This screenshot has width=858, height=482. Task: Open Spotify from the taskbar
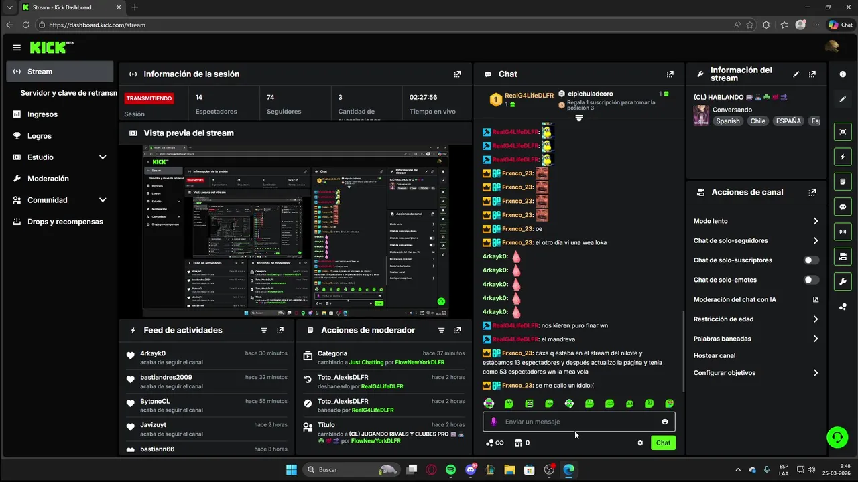[450, 469]
